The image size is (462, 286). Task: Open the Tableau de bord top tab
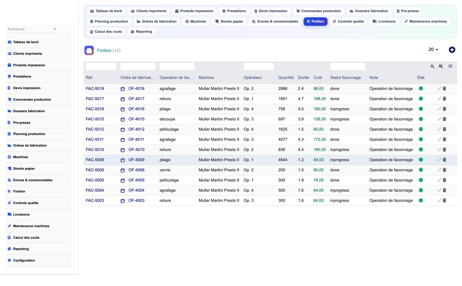pos(106,11)
